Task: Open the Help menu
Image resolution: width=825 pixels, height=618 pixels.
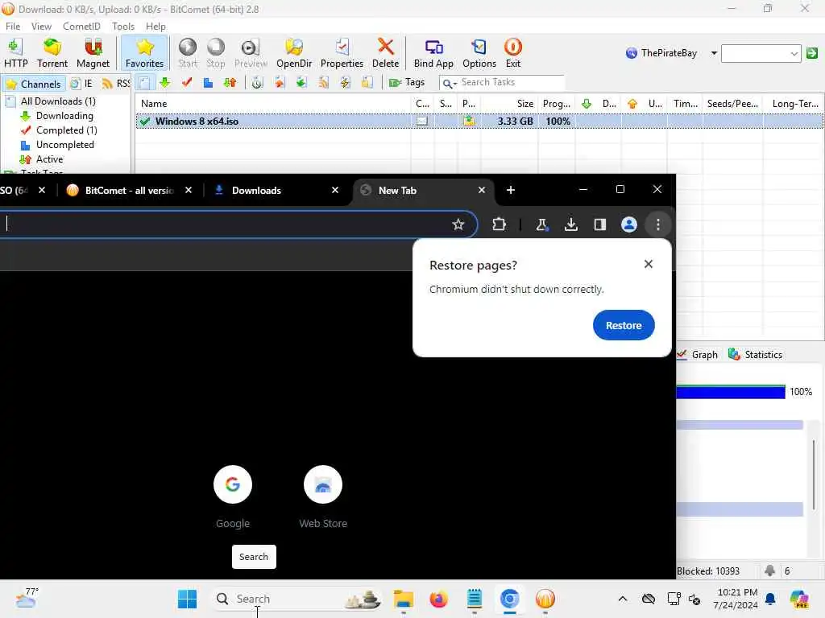Action: [155, 27]
